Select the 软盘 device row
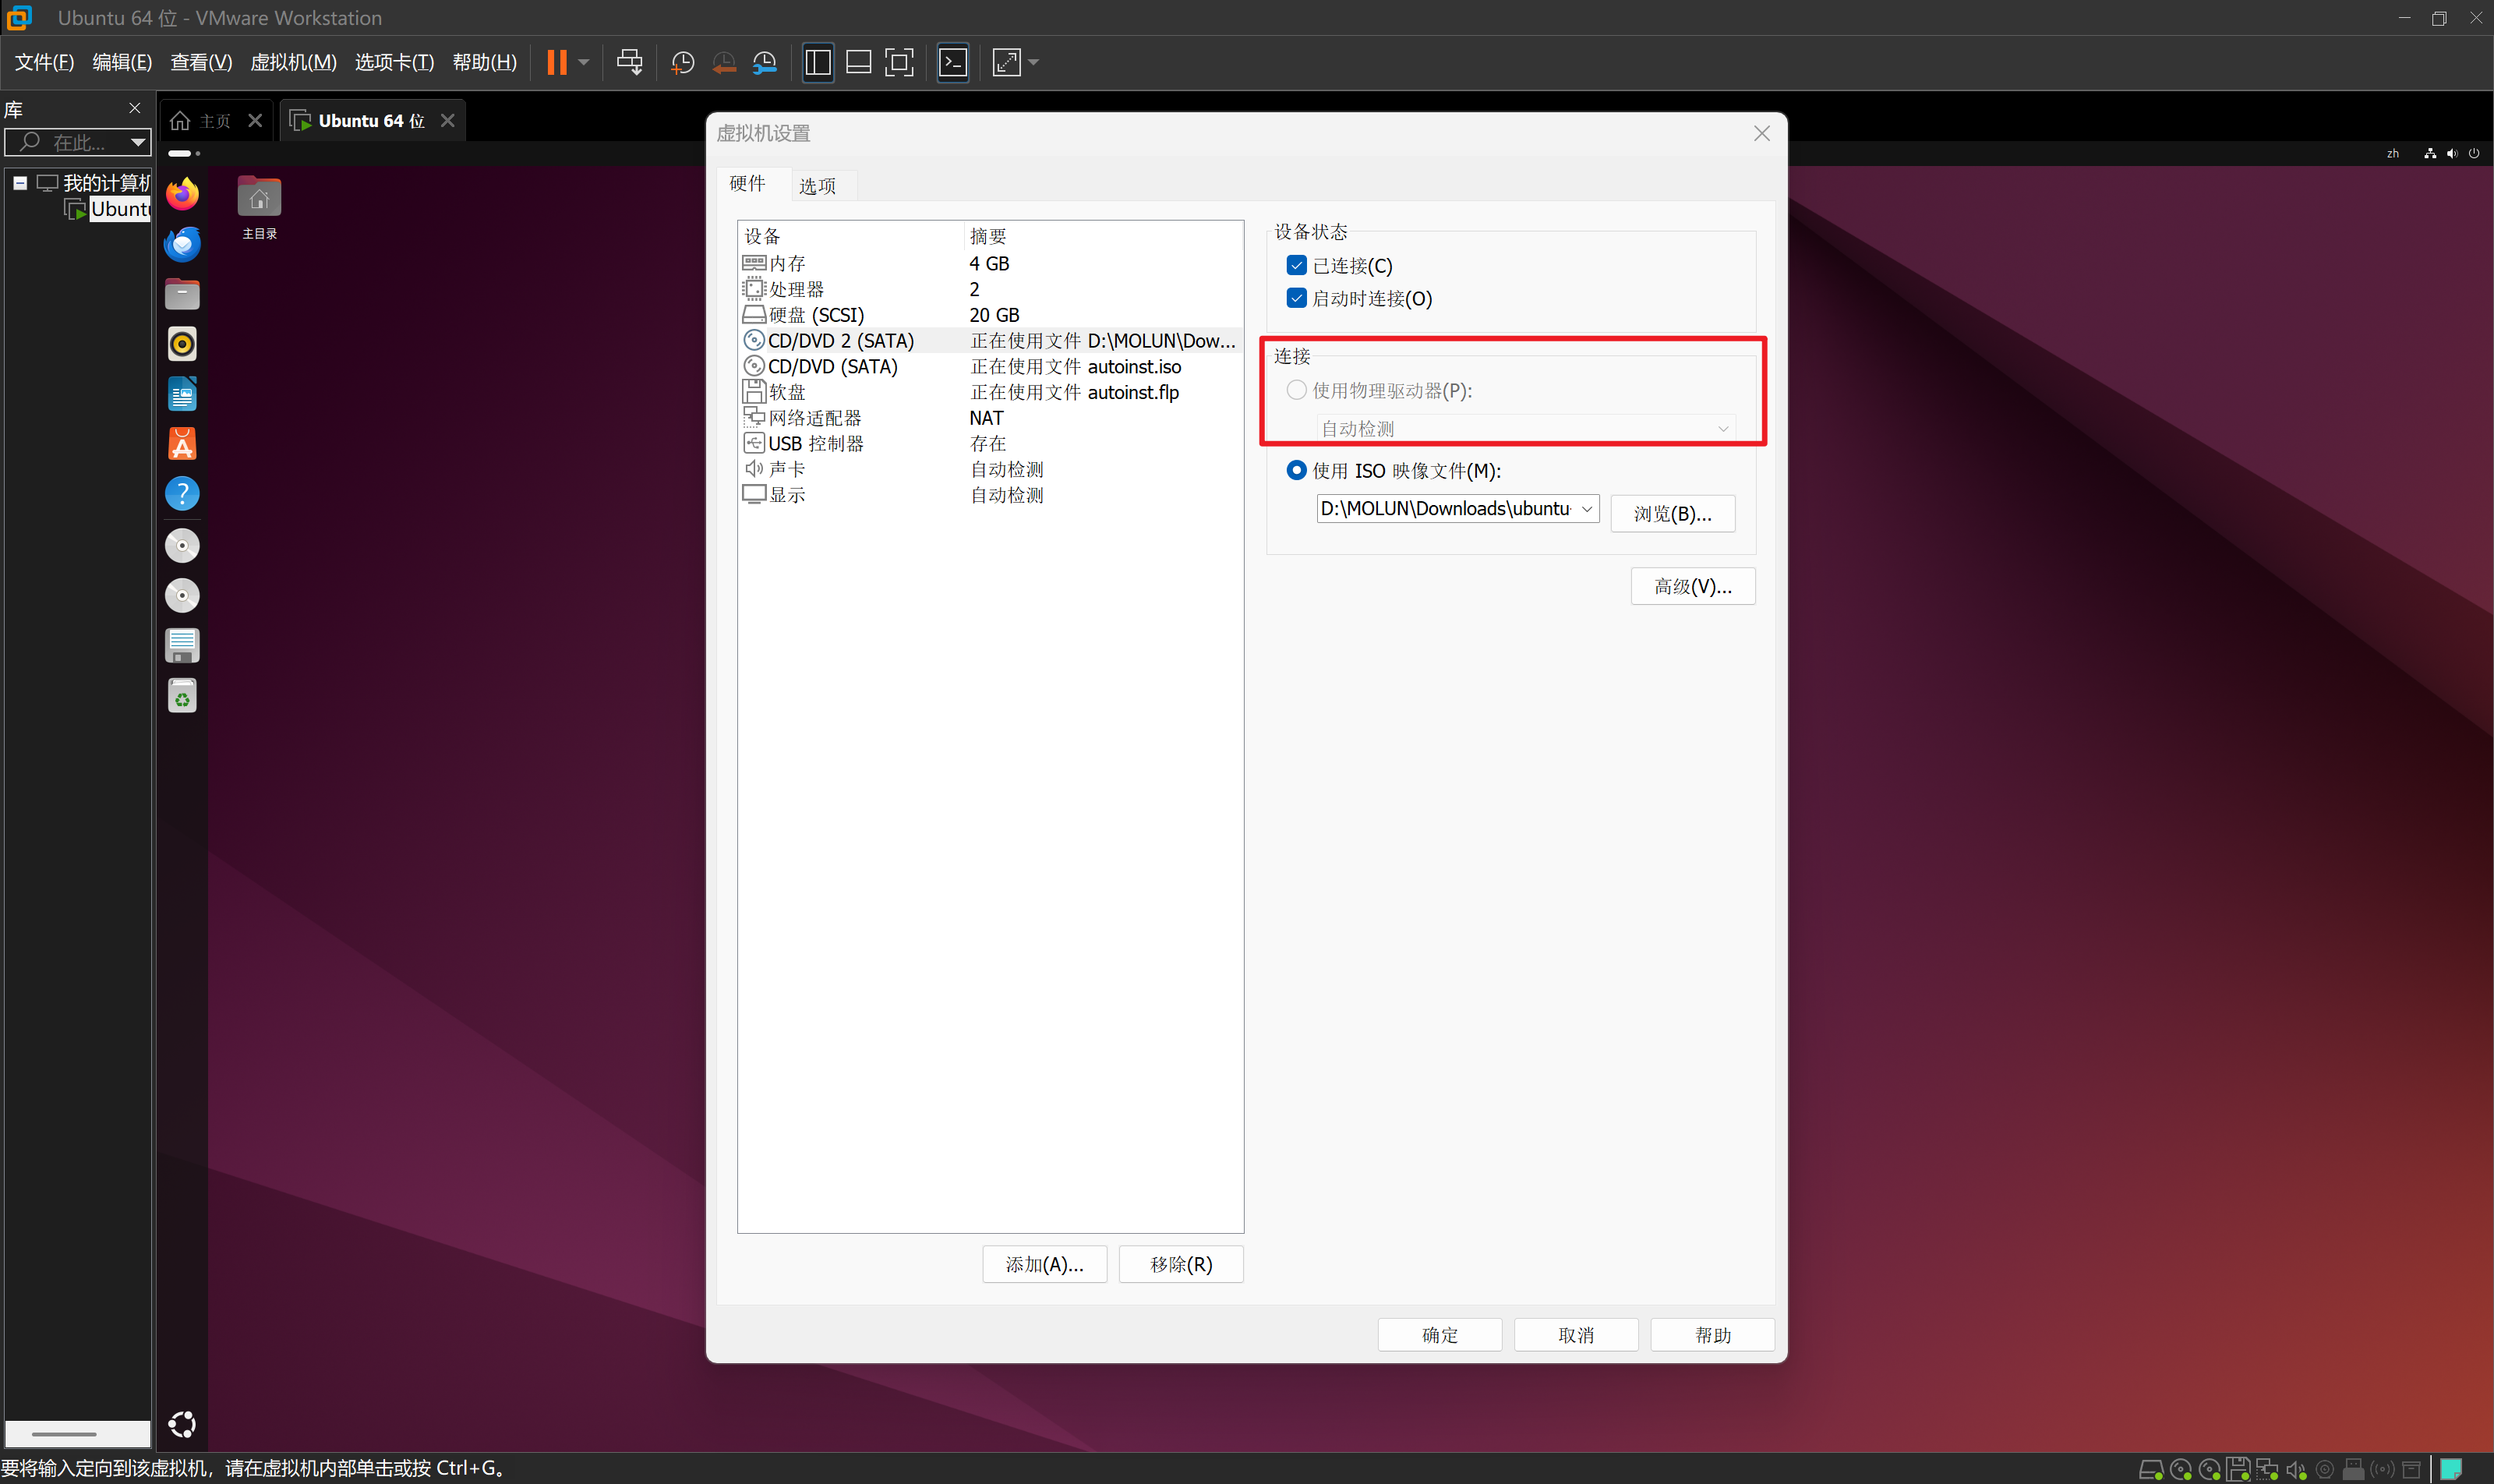2494x1484 pixels. [x=990, y=392]
